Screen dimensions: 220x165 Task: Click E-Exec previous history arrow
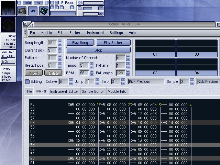coord(52,8)
